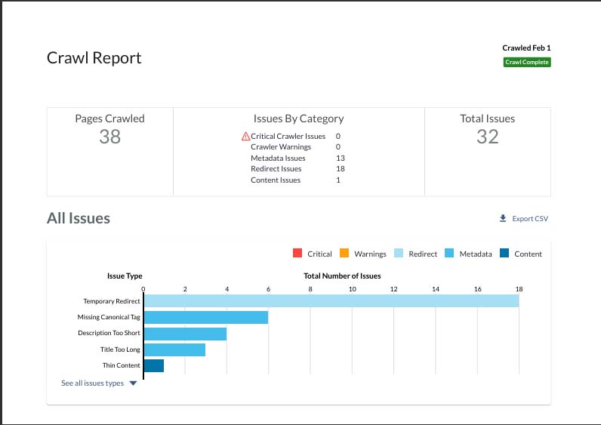
Task: Click the Crawl Complete status badge
Action: [527, 62]
